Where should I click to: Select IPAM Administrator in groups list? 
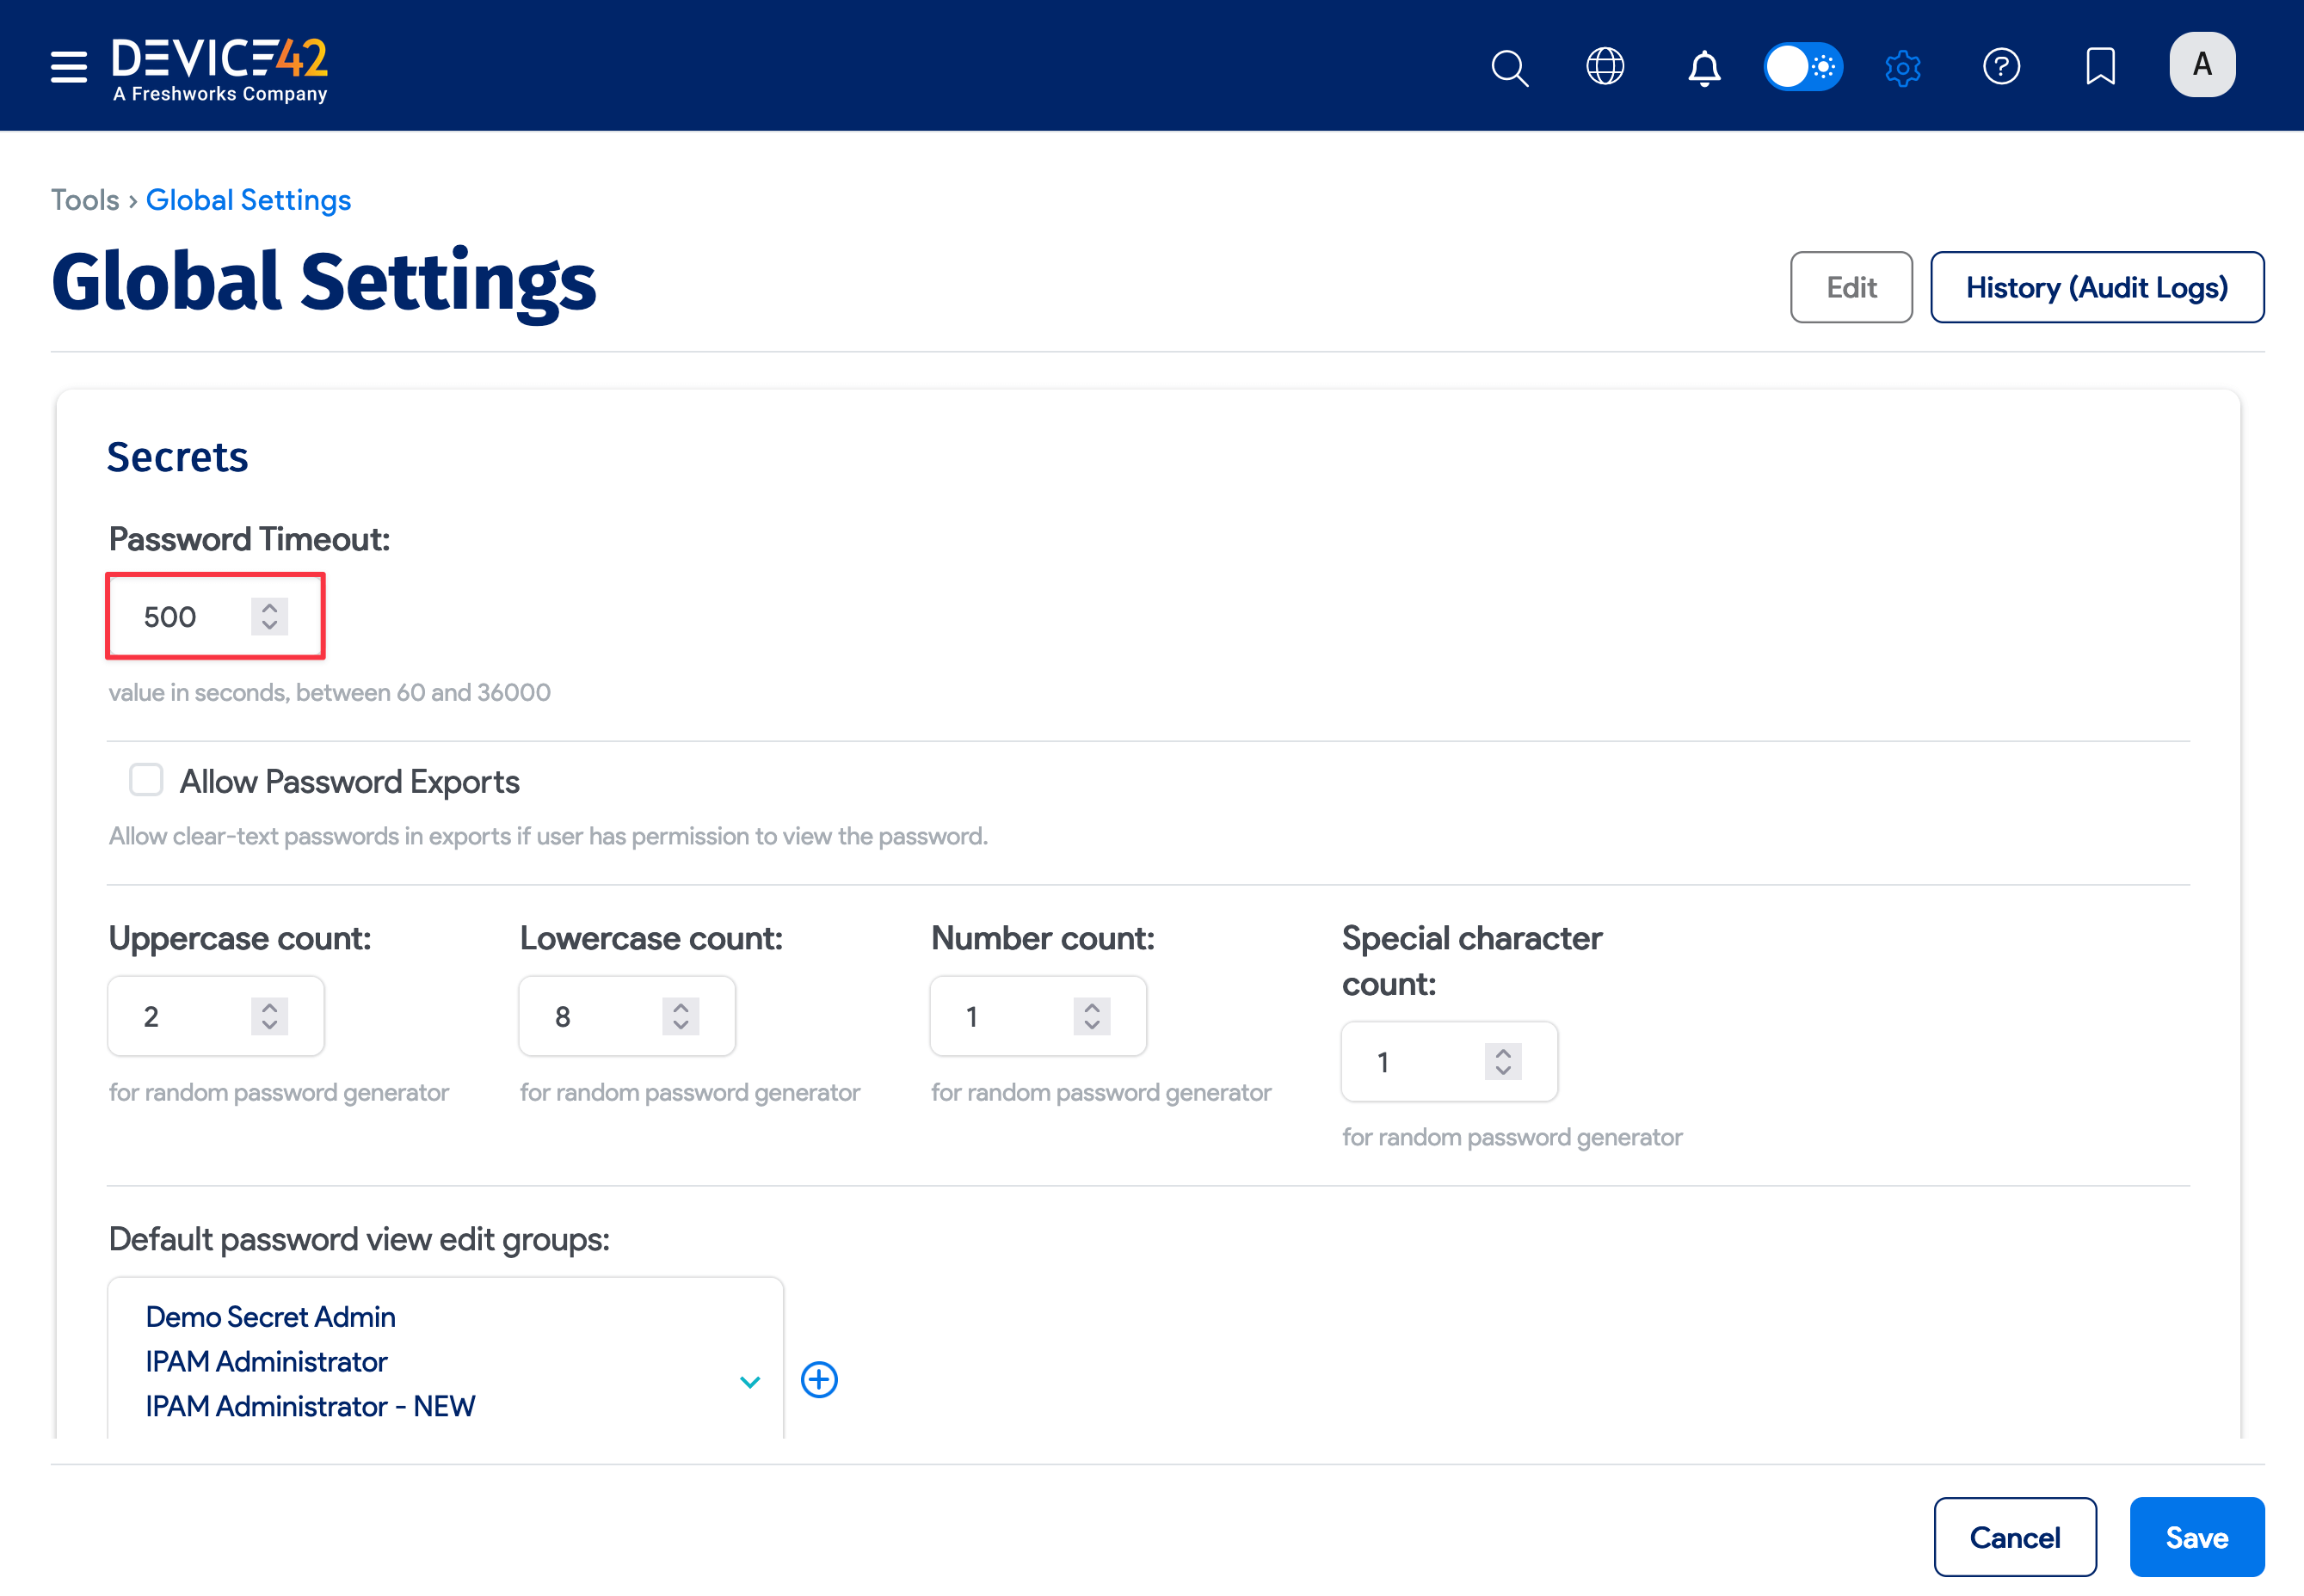(x=266, y=1361)
